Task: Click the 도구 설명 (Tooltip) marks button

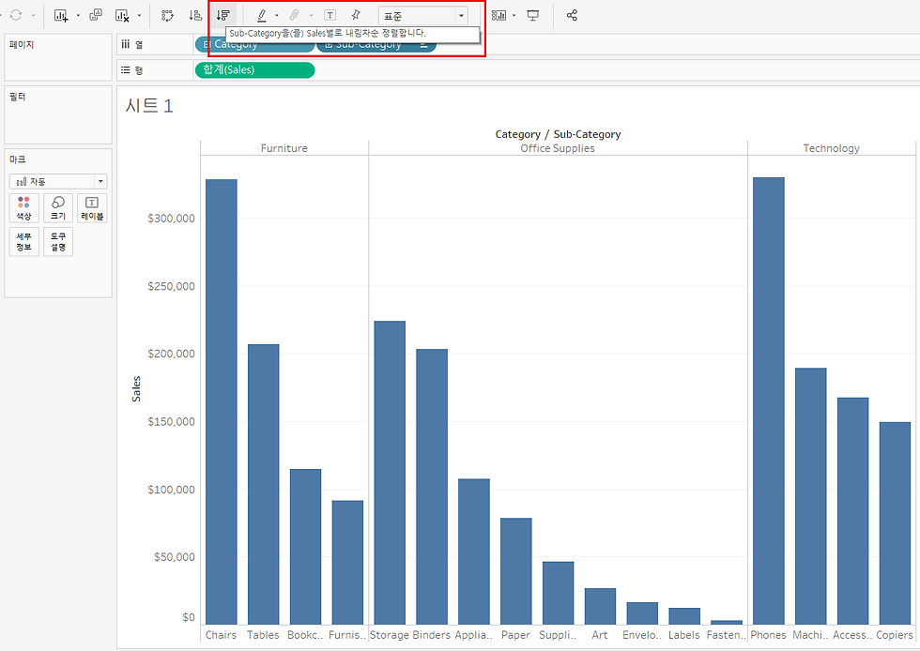Action: (58, 242)
